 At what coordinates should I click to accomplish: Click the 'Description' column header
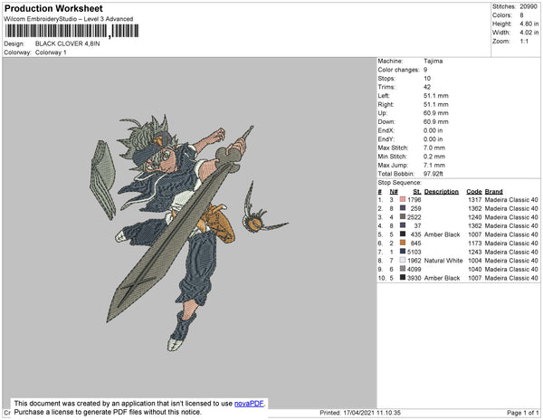tap(442, 192)
